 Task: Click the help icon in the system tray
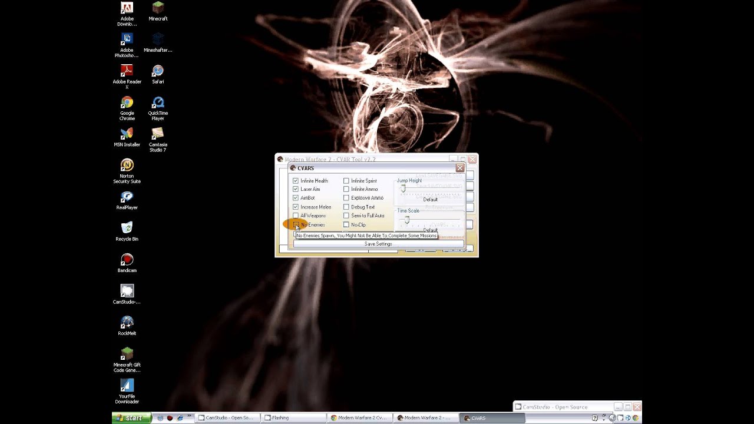click(595, 418)
